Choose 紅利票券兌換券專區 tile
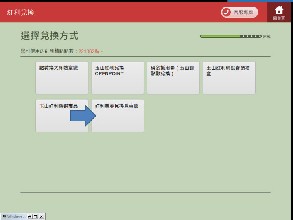 click(118, 116)
